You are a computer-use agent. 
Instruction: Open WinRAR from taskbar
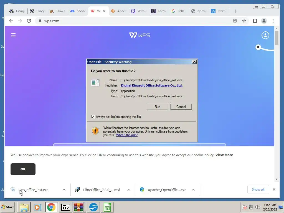pyautogui.click(x=78, y=207)
